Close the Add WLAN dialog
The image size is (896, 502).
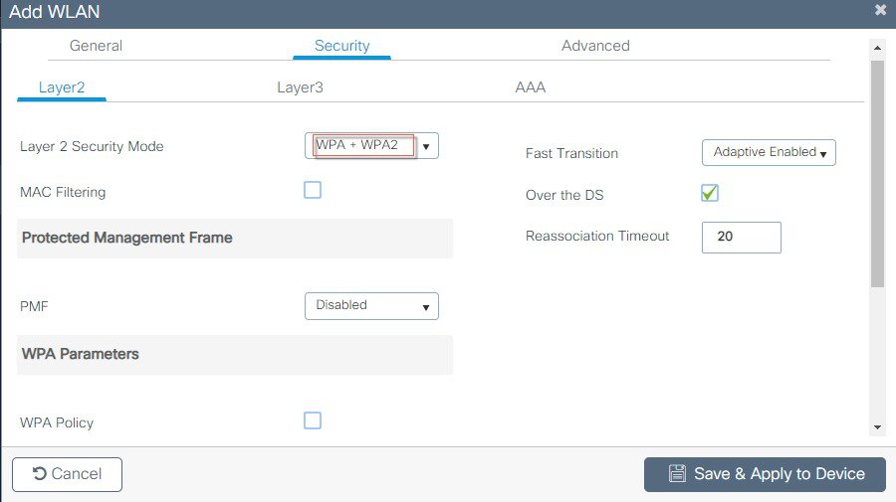(x=881, y=10)
